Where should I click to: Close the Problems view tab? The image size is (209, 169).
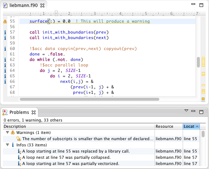pos(34,112)
